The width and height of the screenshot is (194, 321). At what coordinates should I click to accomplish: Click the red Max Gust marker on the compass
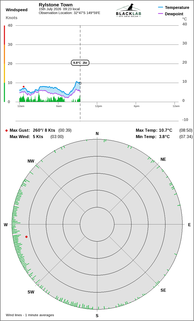pos(26,237)
